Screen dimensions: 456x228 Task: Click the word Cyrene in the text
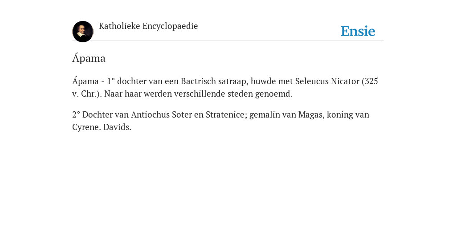87,128
